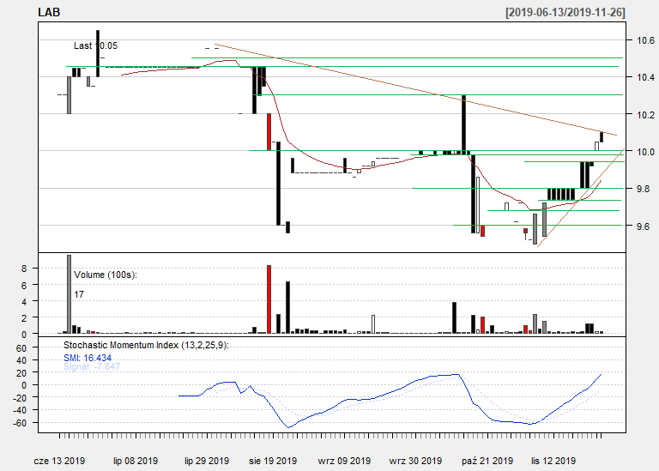The height and width of the screenshot is (471, 659).
Task: Click the 'paź 21 2019' date label
Action: (487, 461)
